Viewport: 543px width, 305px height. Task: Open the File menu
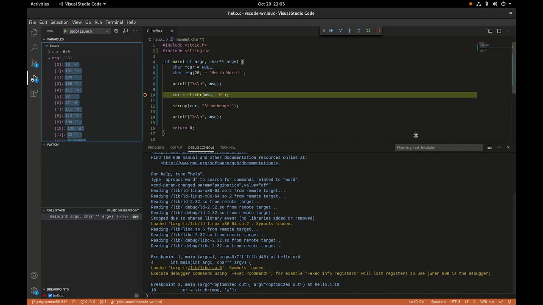[32, 22]
